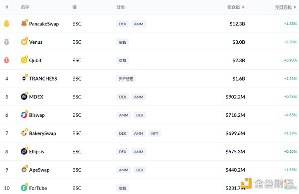Sort the table by 锁仓量 column

coord(236,7)
